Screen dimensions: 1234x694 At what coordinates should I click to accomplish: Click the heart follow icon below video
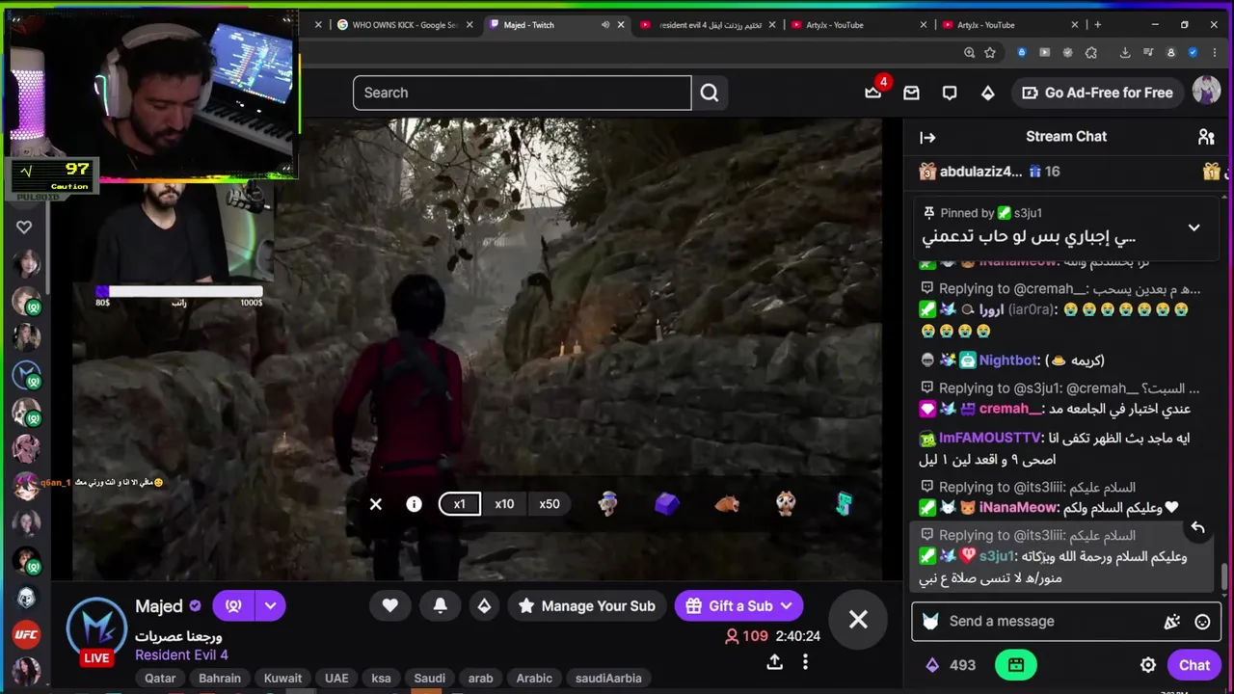tap(389, 605)
